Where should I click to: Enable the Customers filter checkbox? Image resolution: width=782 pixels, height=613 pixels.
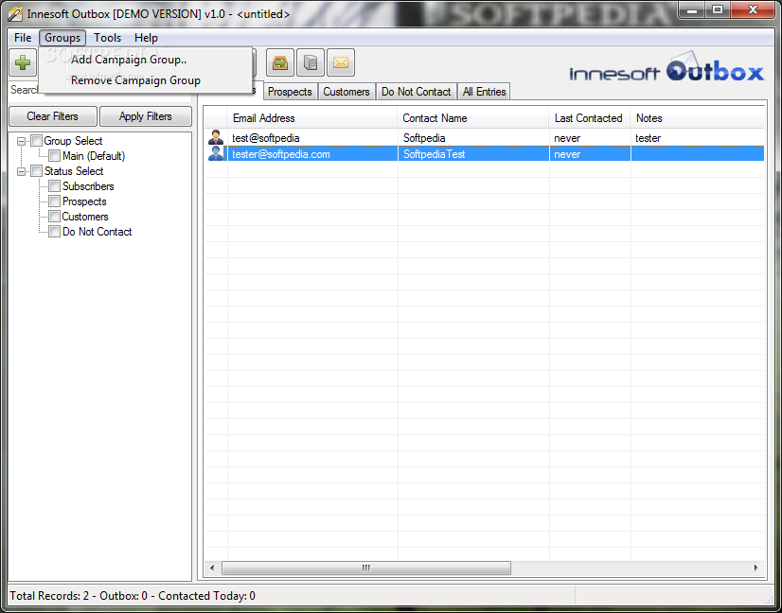pos(54,217)
